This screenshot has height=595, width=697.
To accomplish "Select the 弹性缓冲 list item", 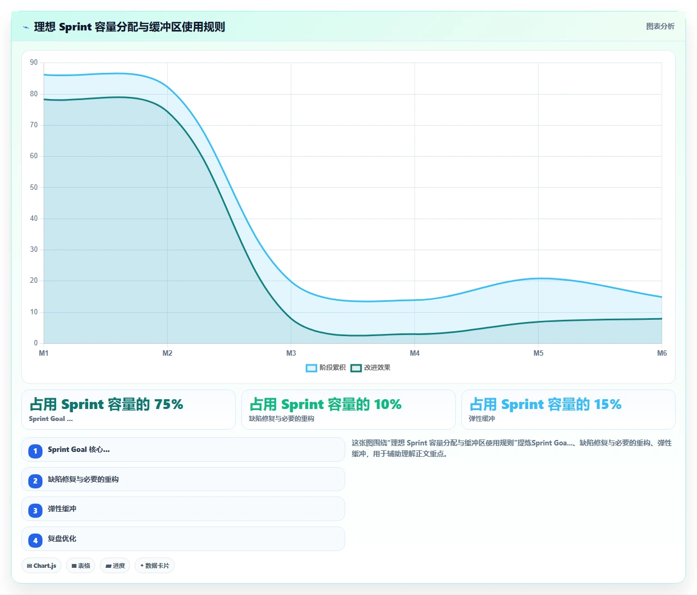I will click(183, 509).
